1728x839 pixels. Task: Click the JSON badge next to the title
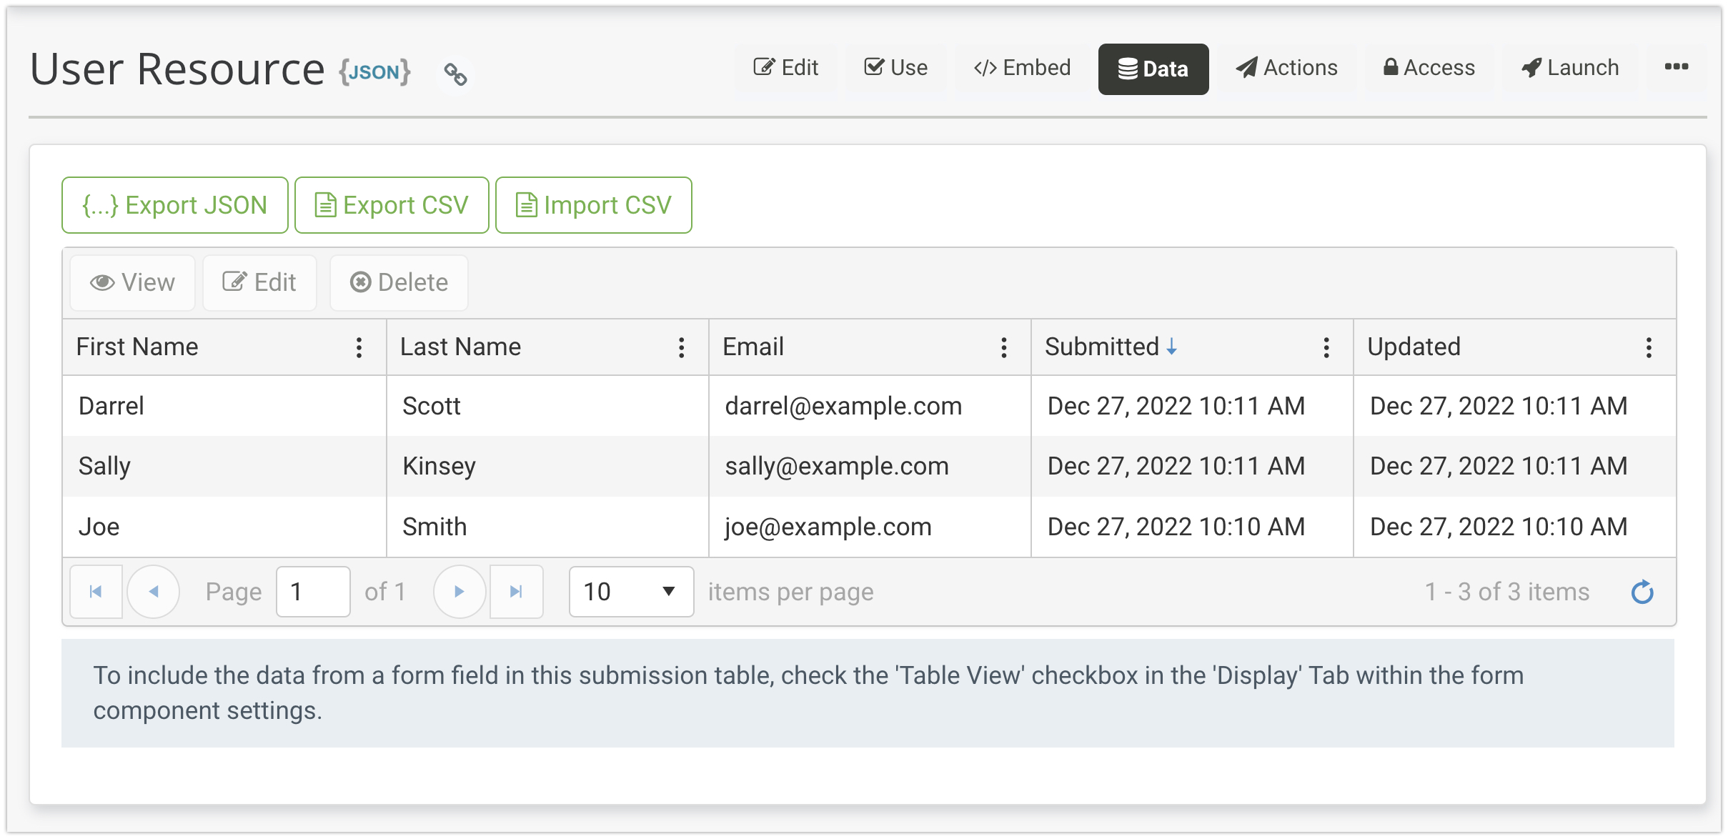(374, 71)
